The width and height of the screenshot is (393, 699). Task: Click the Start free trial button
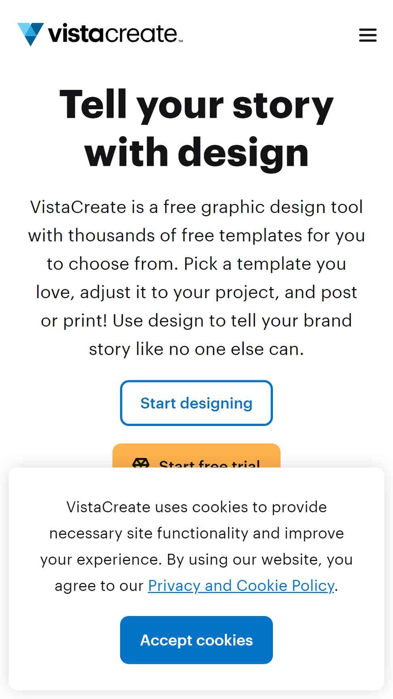click(x=196, y=456)
